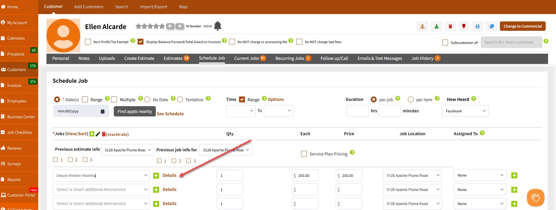This screenshot has width=556, height=210.
Task: Click the pencil edit jobs icon
Action: coord(98,134)
